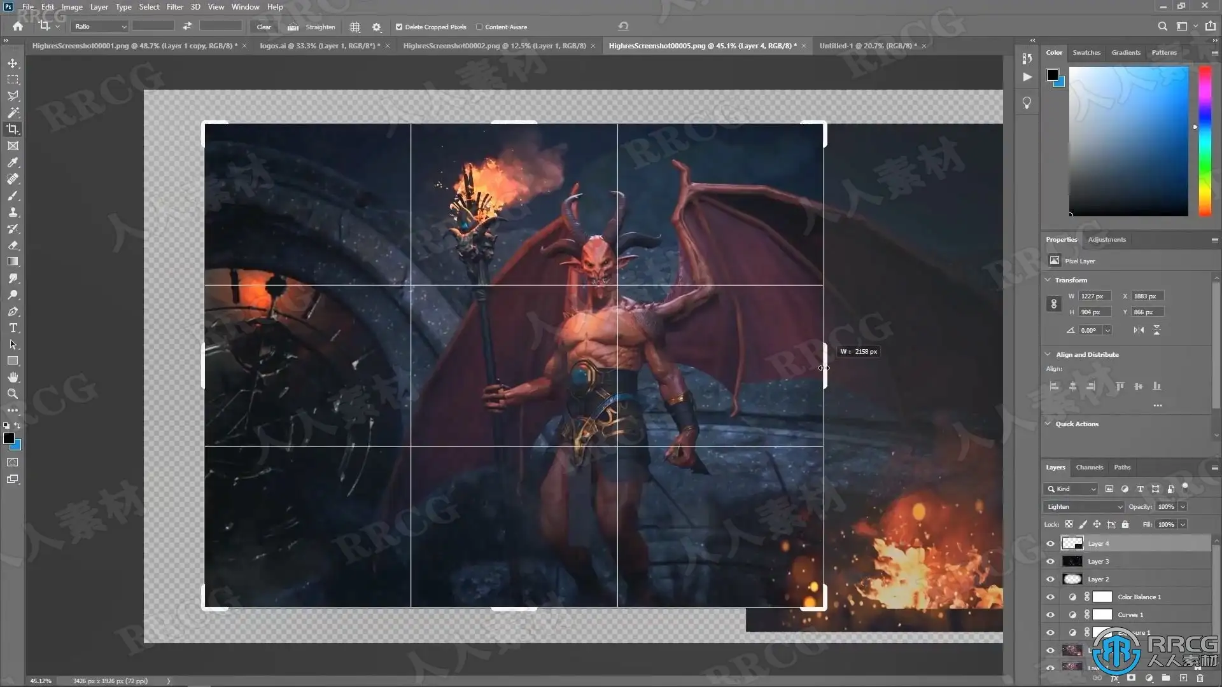Show more align options ellipsis
This screenshot has width=1222, height=687.
pyautogui.click(x=1158, y=405)
